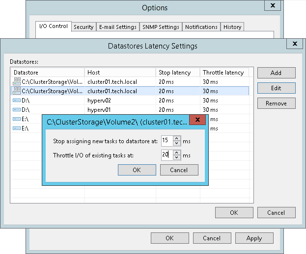Click the hyperv01 D:\ drive icon
306x254 pixels.
coord(17,109)
